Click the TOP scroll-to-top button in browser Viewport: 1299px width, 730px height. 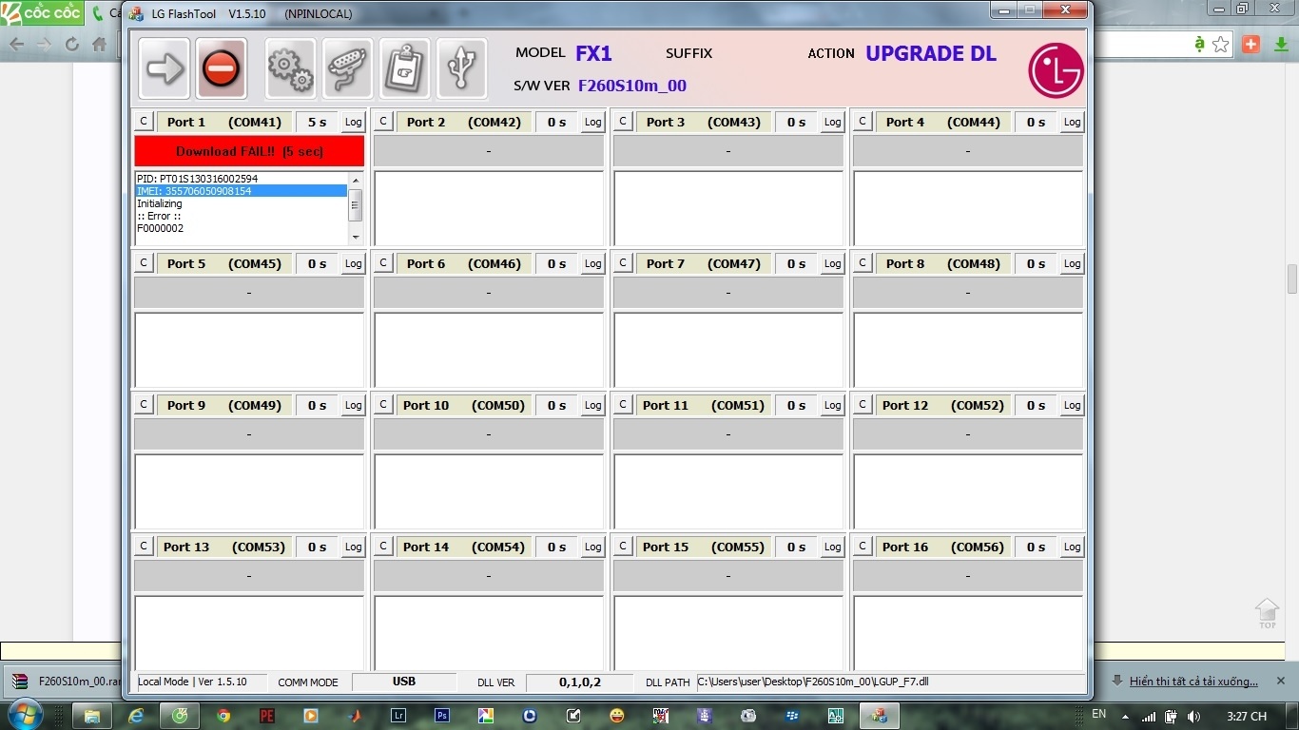(x=1268, y=613)
